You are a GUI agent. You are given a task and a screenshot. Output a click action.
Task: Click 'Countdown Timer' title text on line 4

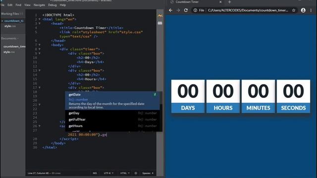pos(90,28)
